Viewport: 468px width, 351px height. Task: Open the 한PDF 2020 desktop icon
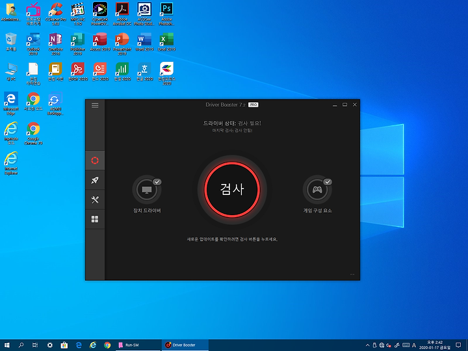(78, 72)
